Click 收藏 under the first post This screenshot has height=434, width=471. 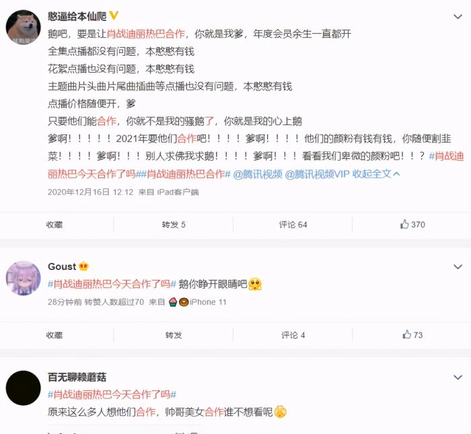click(55, 225)
